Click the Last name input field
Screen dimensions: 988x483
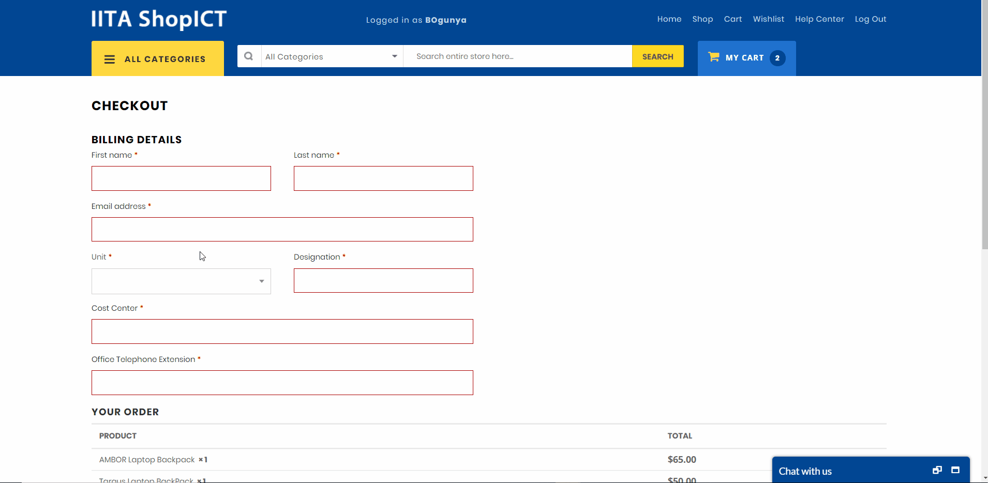(x=383, y=178)
